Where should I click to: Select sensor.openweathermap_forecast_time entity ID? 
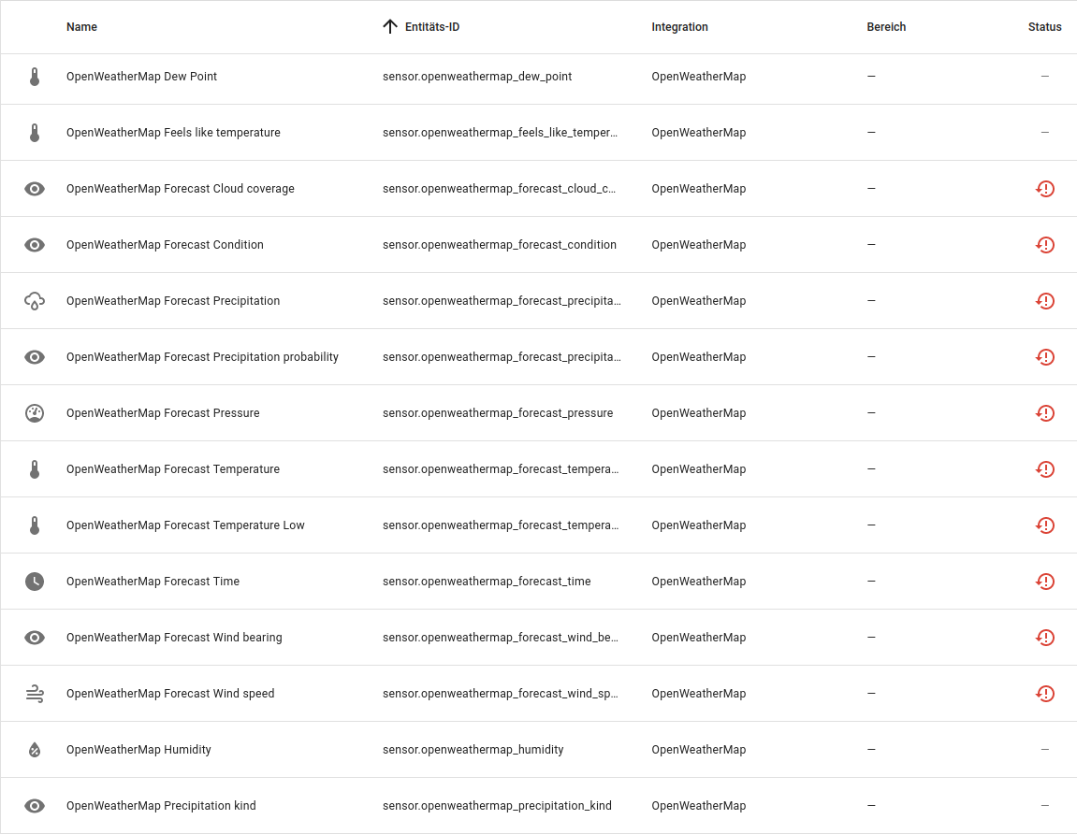[x=487, y=582]
